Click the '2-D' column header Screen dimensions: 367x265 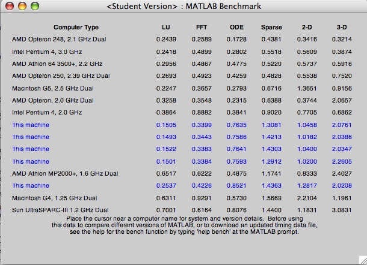coord(307,28)
